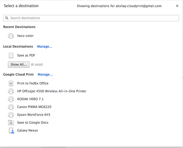Image resolution: width=183 pixels, height=148 pixels.
Task: Click the Canon PIXMA MG6220 printer icon
Action: click(x=11, y=107)
